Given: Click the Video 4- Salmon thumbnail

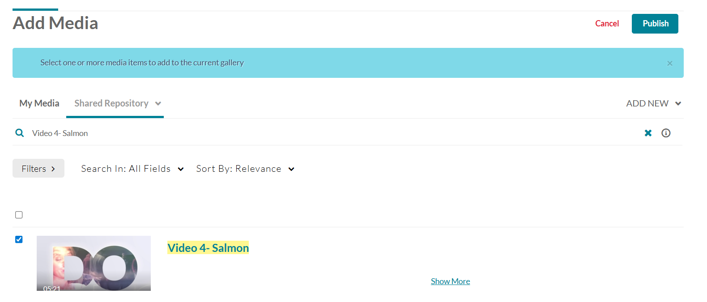Looking at the screenshot, I should click(94, 264).
